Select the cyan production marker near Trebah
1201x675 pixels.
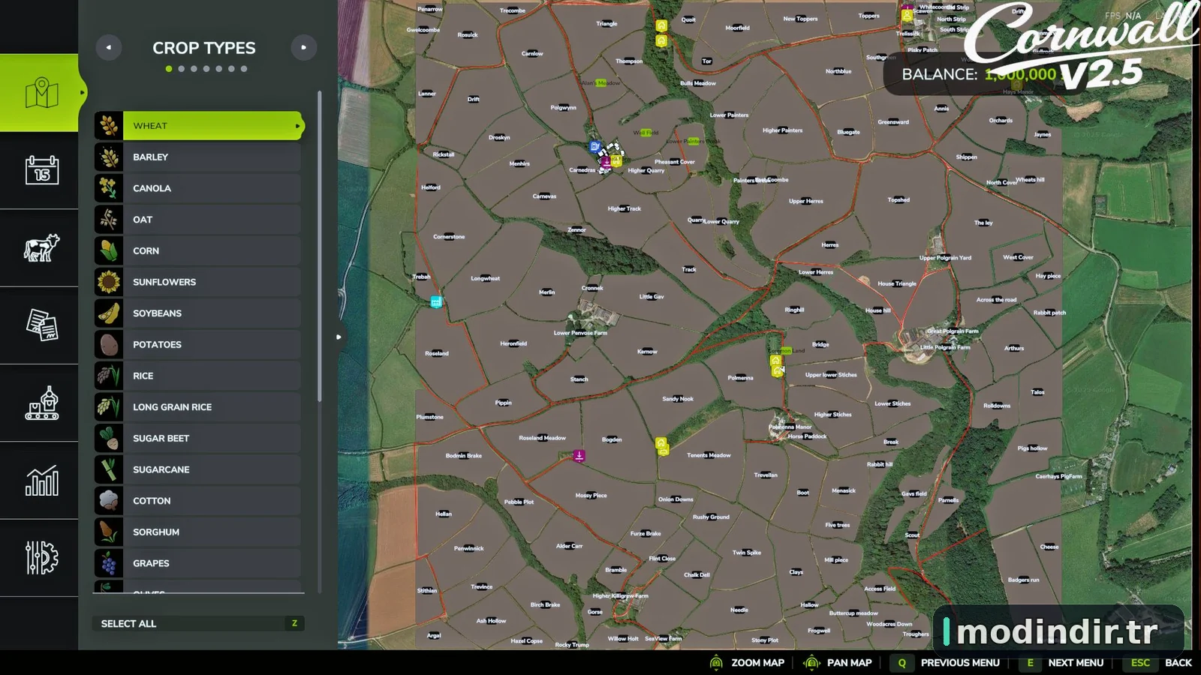point(436,302)
